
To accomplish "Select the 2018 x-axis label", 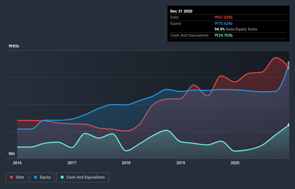I will (x=126, y=163).
